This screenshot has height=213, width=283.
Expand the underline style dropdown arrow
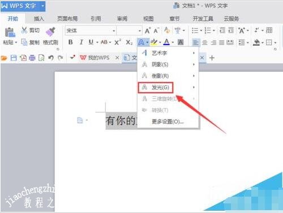point(97,42)
